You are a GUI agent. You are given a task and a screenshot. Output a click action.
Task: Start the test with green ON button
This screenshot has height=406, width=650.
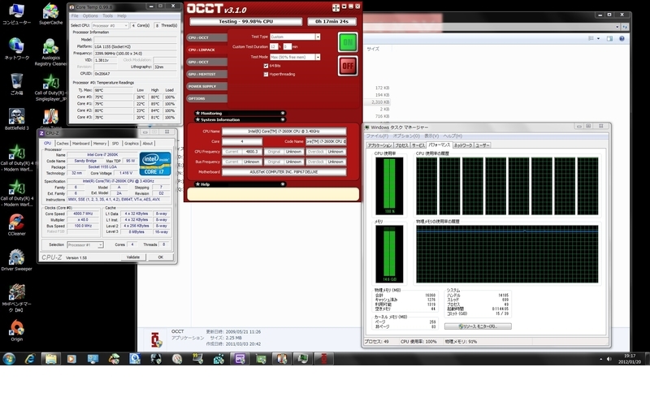coord(348,42)
